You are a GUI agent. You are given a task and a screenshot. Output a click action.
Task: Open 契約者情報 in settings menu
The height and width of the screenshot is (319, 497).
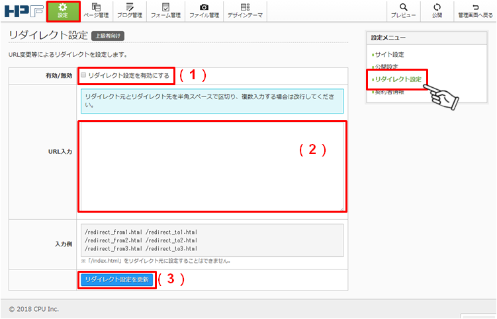(x=389, y=92)
